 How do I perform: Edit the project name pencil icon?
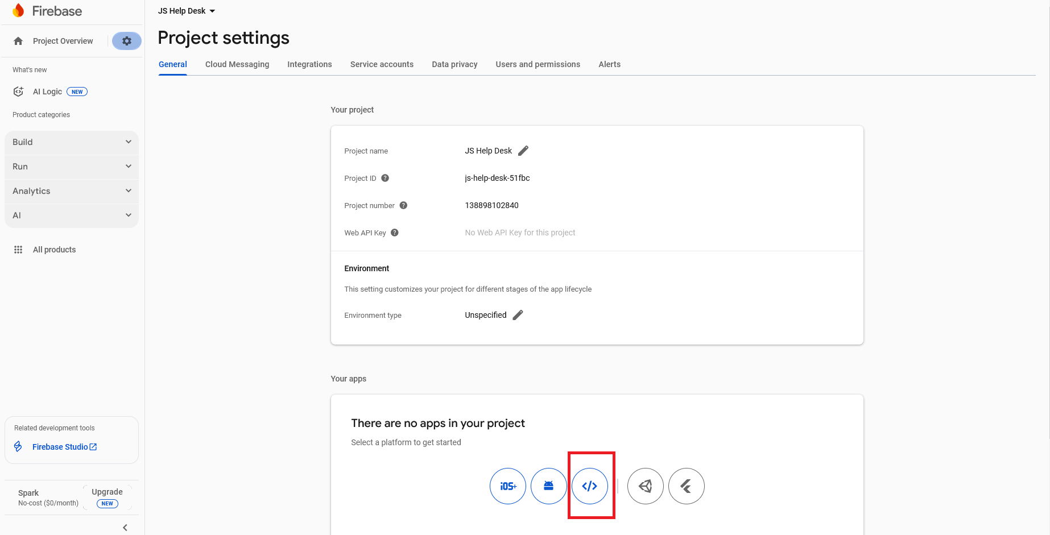tap(523, 151)
